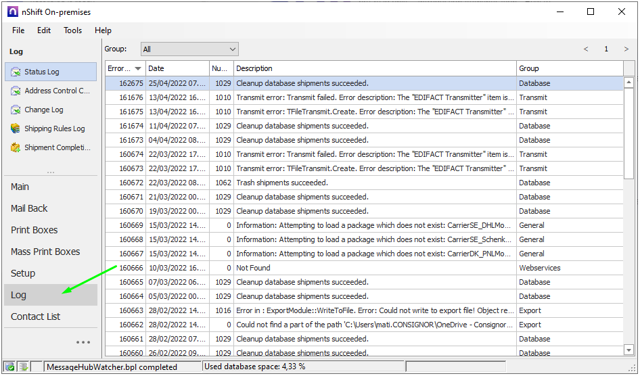Open the Shipping Rules Log icon
Image resolution: width=640 pixels, height=376 pixels.
pos(16,128)
